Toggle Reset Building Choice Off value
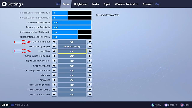The width and height of the screenshot is (192, 108). (x=72, y=85)
